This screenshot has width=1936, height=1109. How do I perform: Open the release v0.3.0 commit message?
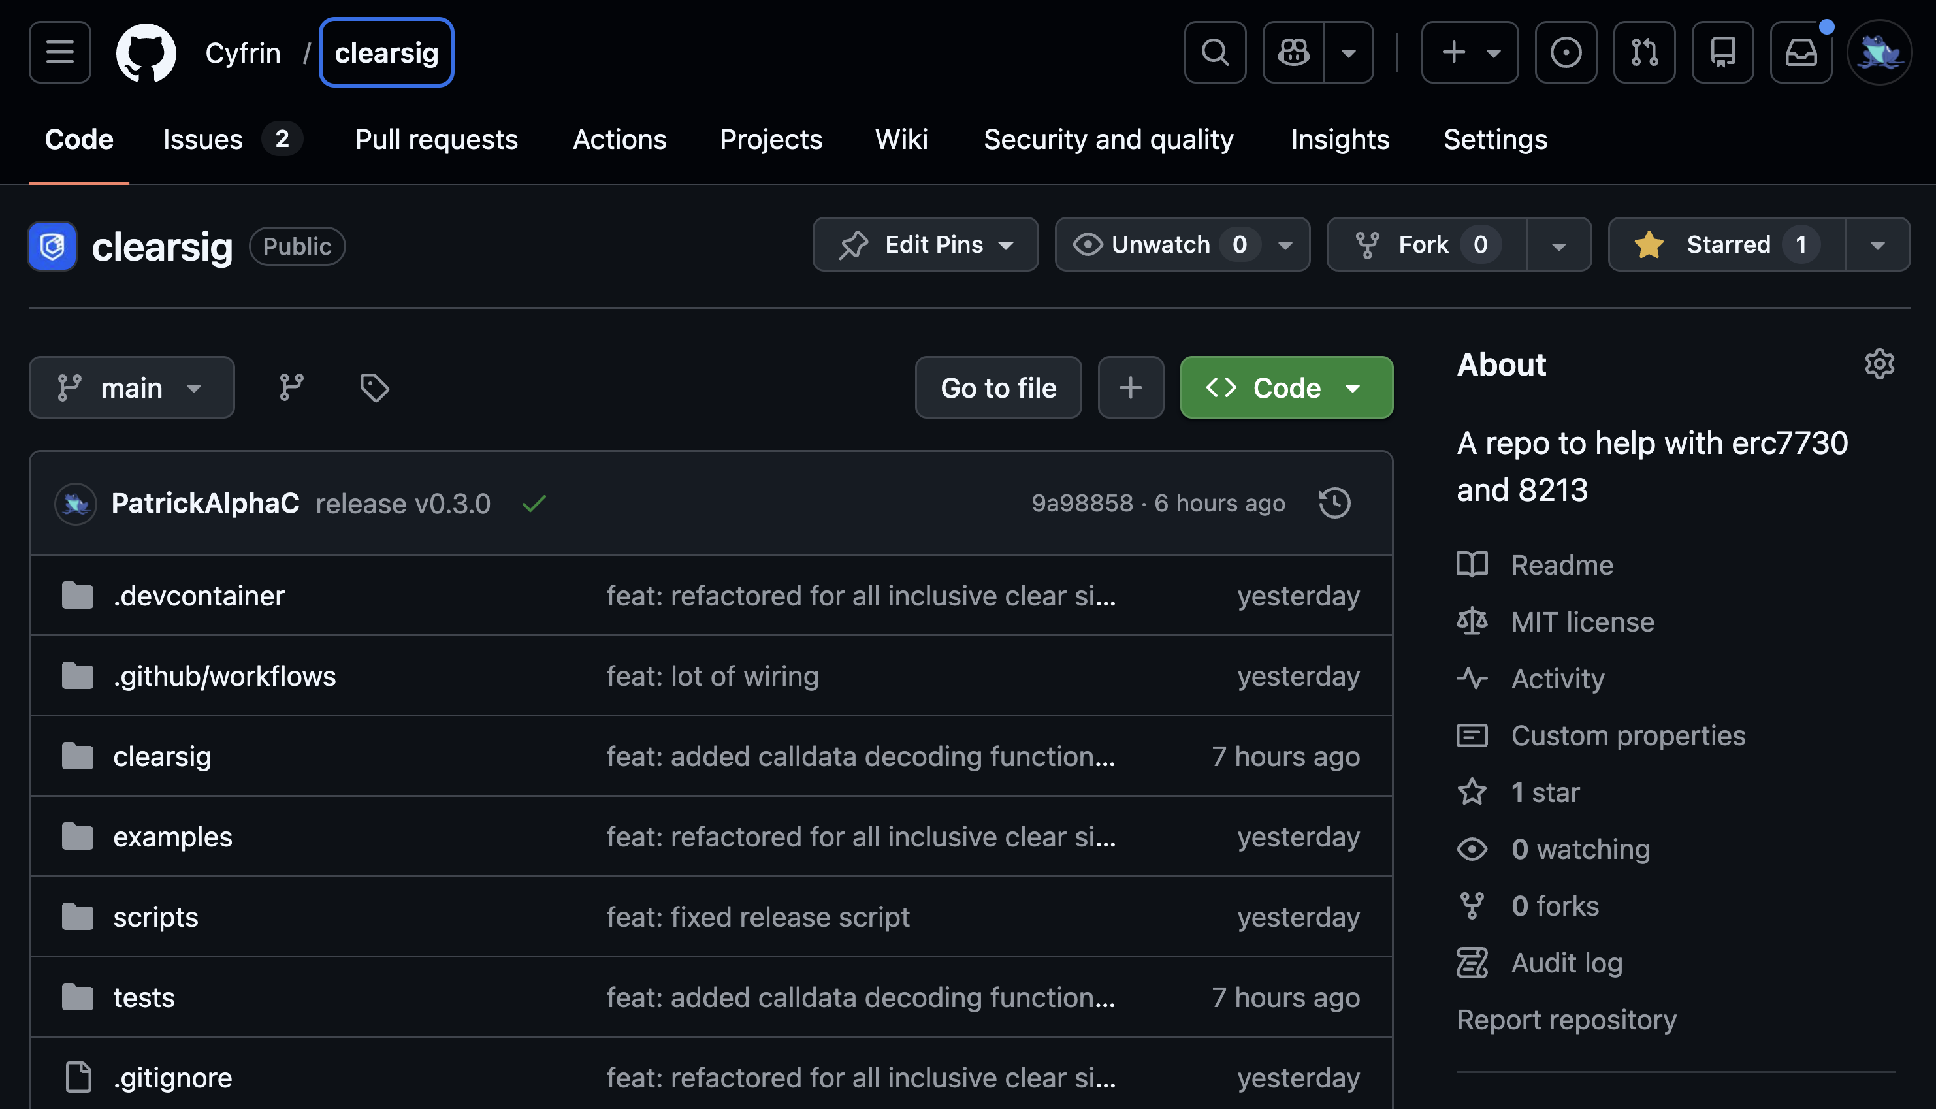coord(403,504)
